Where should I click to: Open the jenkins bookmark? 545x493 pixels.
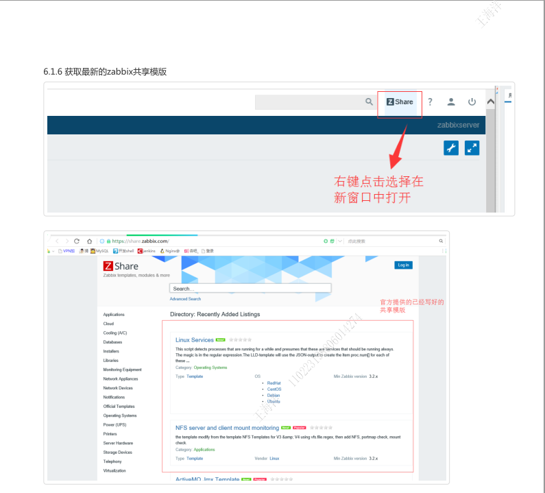coord(147,251)
